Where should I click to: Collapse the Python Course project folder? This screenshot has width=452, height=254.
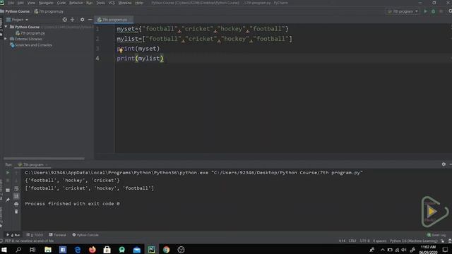coord(6,27)
